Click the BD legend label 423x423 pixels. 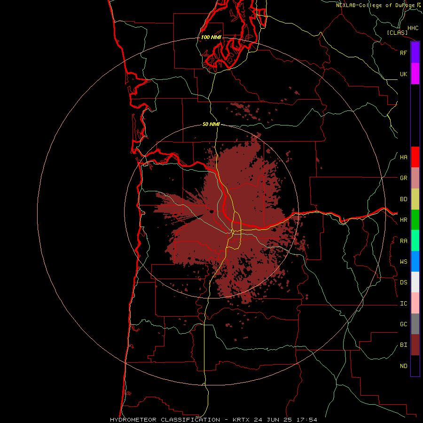point(403,199)
